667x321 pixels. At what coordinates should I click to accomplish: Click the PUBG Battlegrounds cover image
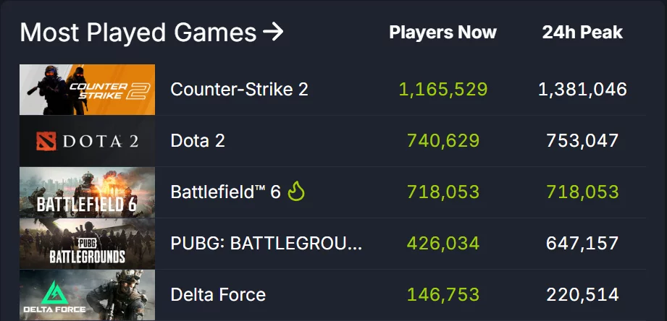click(87, 244)
